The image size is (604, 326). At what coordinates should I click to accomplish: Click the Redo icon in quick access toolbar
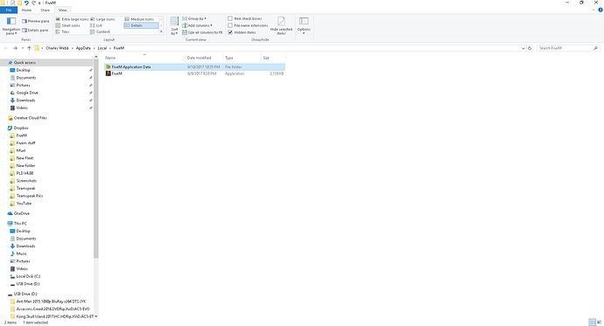click(x=33, y=3)
